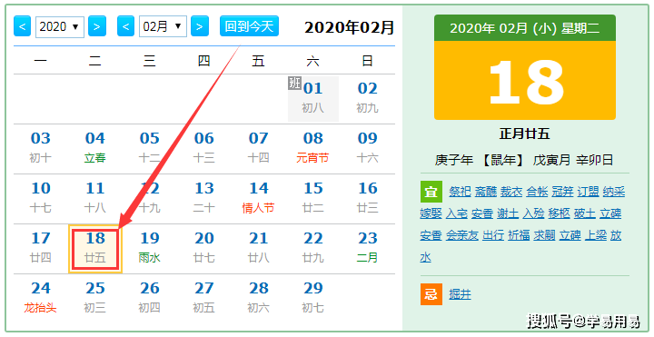Open the 裁衣 link
The height and width of the screenshot is (337, 654).
click(511, 192)
